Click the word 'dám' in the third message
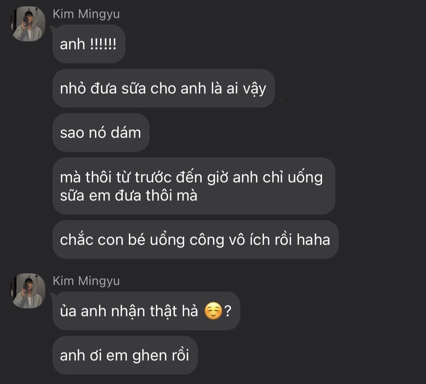426x384 pixels. click(126, 133)
